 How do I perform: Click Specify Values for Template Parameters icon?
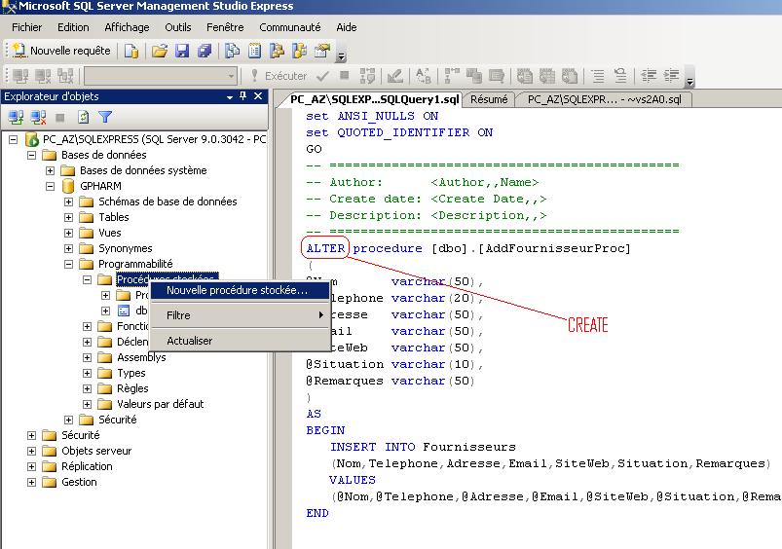pos(424,76)
